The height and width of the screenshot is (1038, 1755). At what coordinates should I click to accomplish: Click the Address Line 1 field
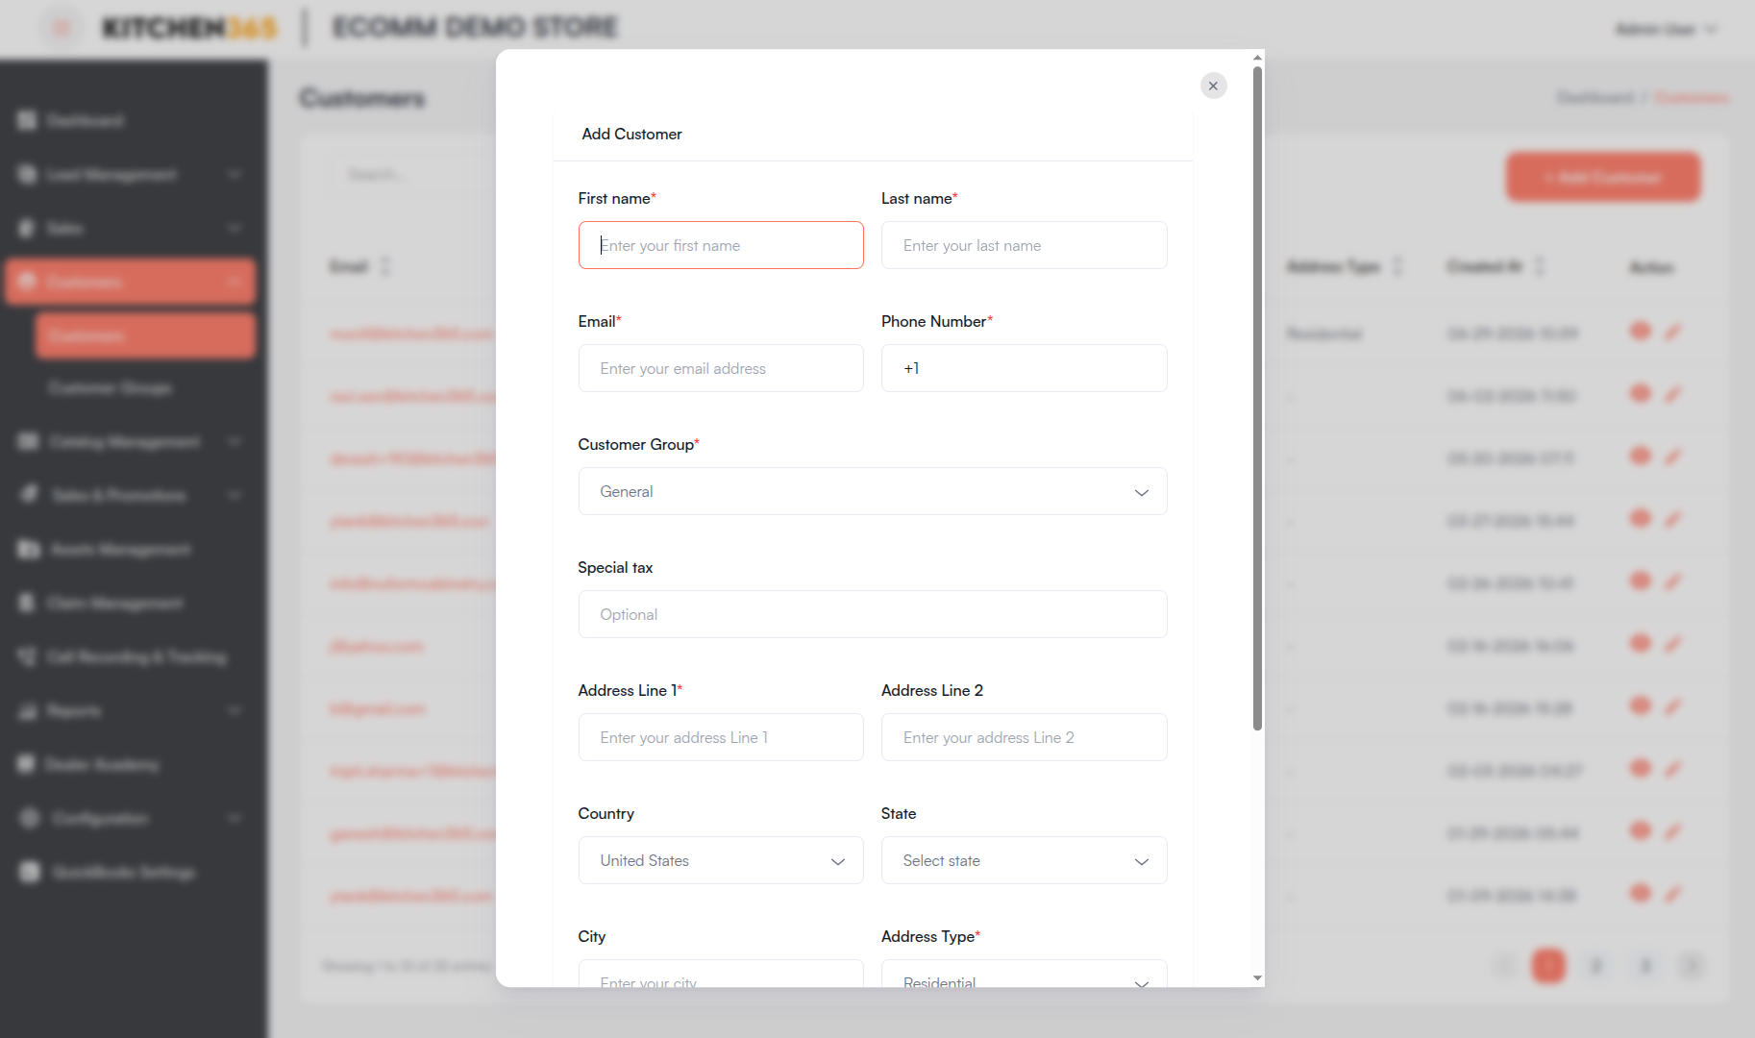coord(721,737)
